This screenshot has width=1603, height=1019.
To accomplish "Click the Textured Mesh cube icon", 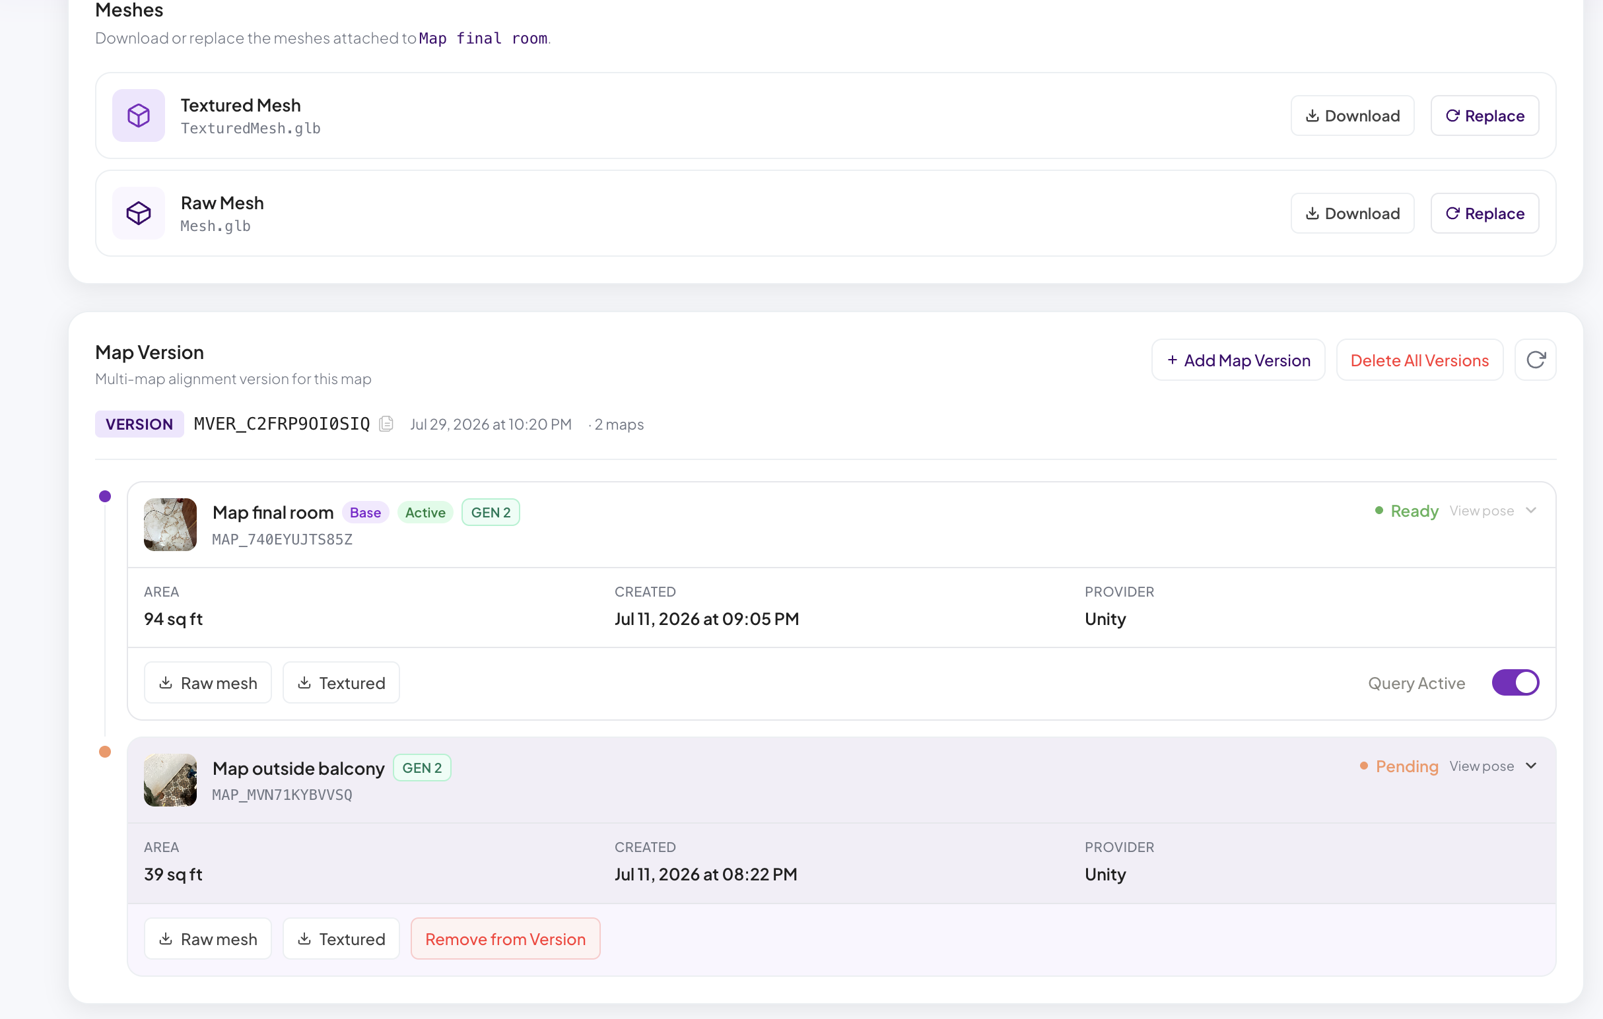I will pos(139,115).
